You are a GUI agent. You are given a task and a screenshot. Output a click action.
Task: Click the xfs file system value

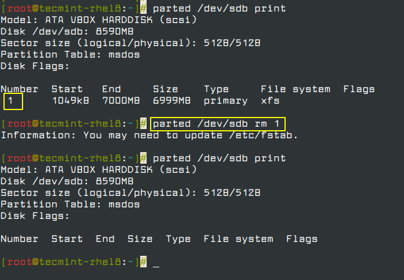[x=270, y=101]
